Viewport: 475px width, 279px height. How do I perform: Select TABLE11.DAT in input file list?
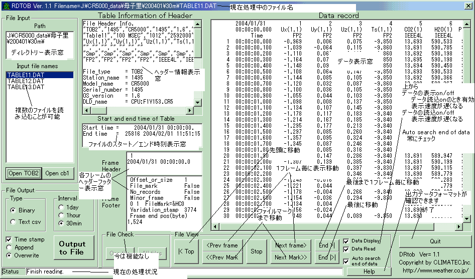point(40,75)
